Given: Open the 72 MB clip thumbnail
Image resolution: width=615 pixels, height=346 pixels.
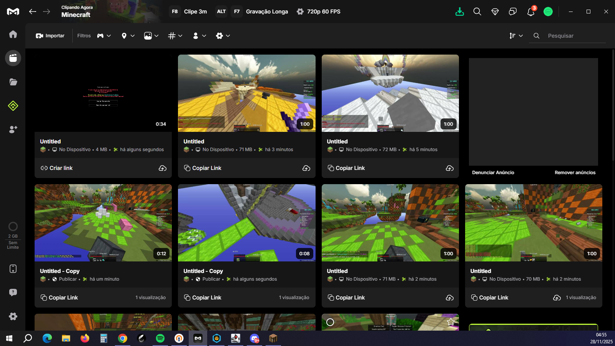Looking at the screenshot, I should (390, 93).
